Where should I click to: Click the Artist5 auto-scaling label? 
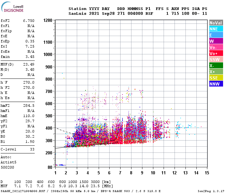point(8,162)
